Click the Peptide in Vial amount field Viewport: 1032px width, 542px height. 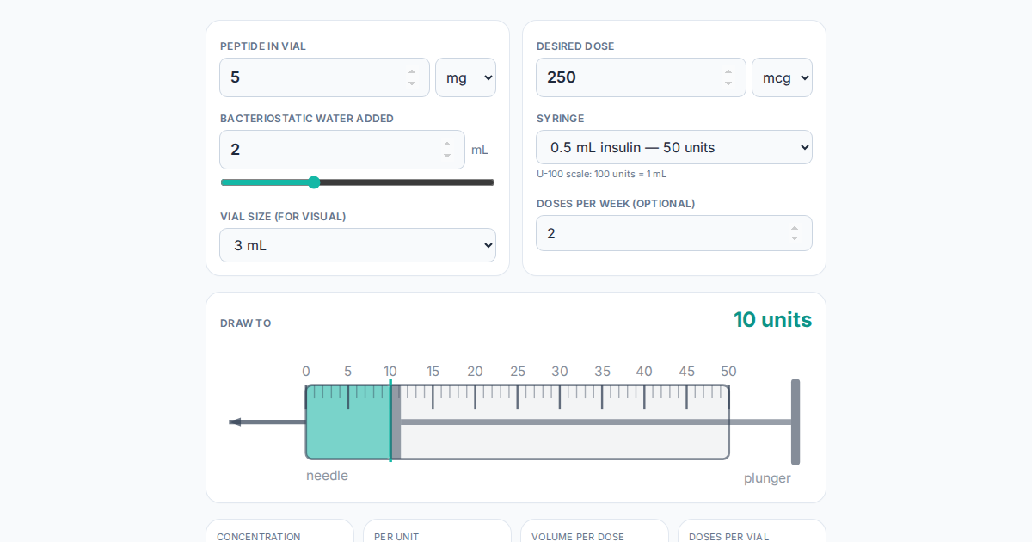point(324,77)
